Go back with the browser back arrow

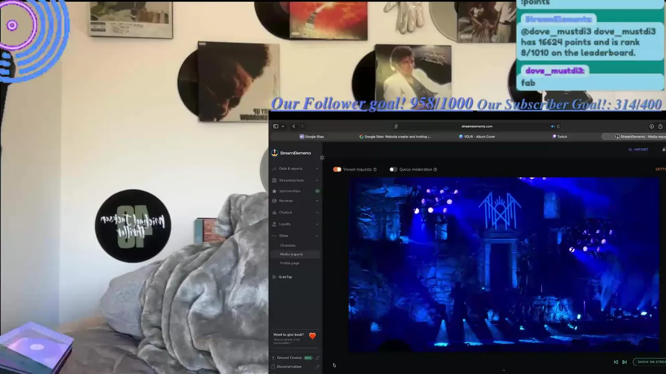(x=293, y=126)
